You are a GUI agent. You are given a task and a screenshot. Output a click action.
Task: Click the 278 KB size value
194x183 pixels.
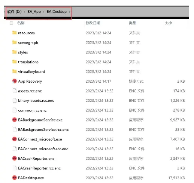coord(179,110)
